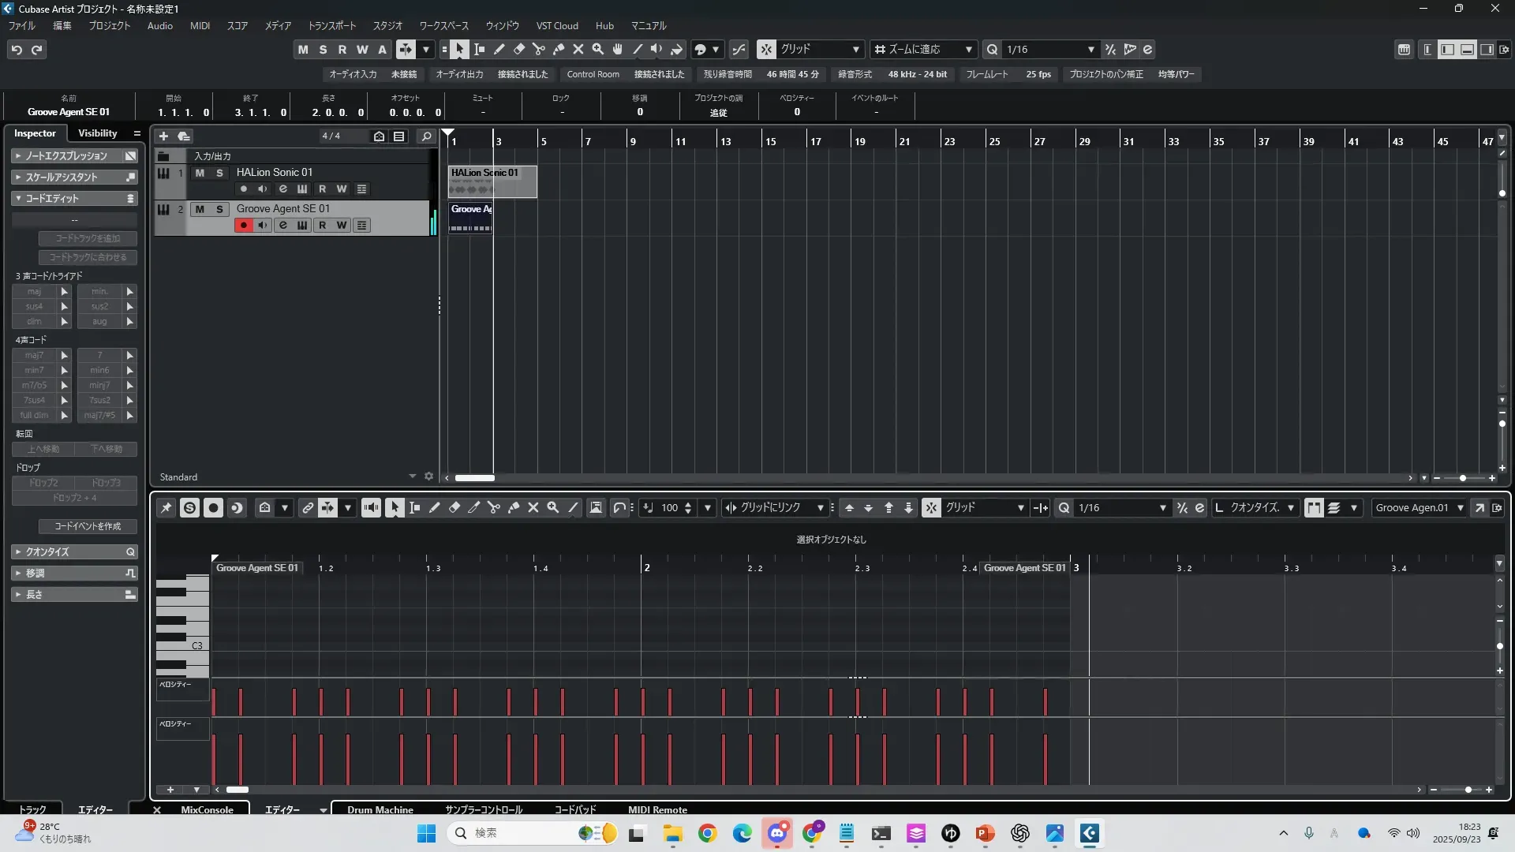The width and height of the screenshot is (1515, 852).
Task: Switch to the Drum Machine tab
Action: coord(380,809)
